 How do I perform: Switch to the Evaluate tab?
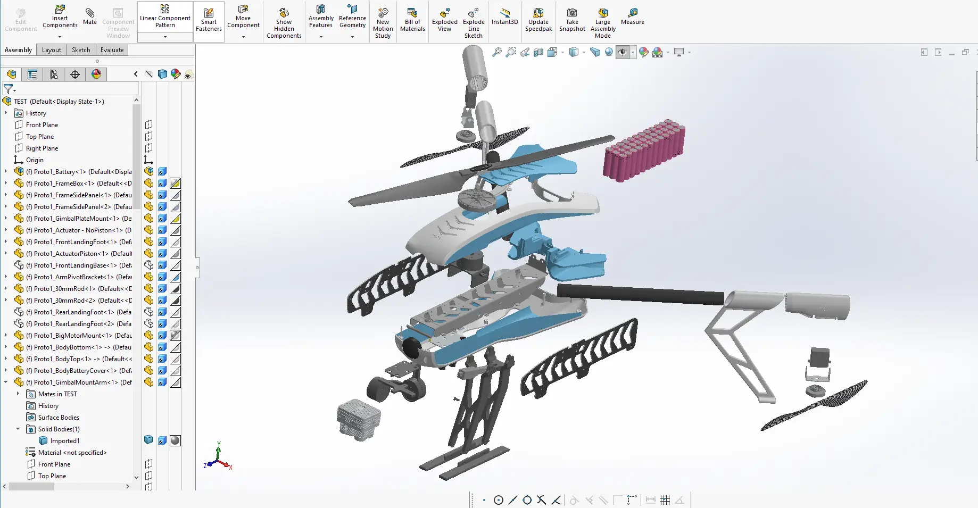pos(112,50)
